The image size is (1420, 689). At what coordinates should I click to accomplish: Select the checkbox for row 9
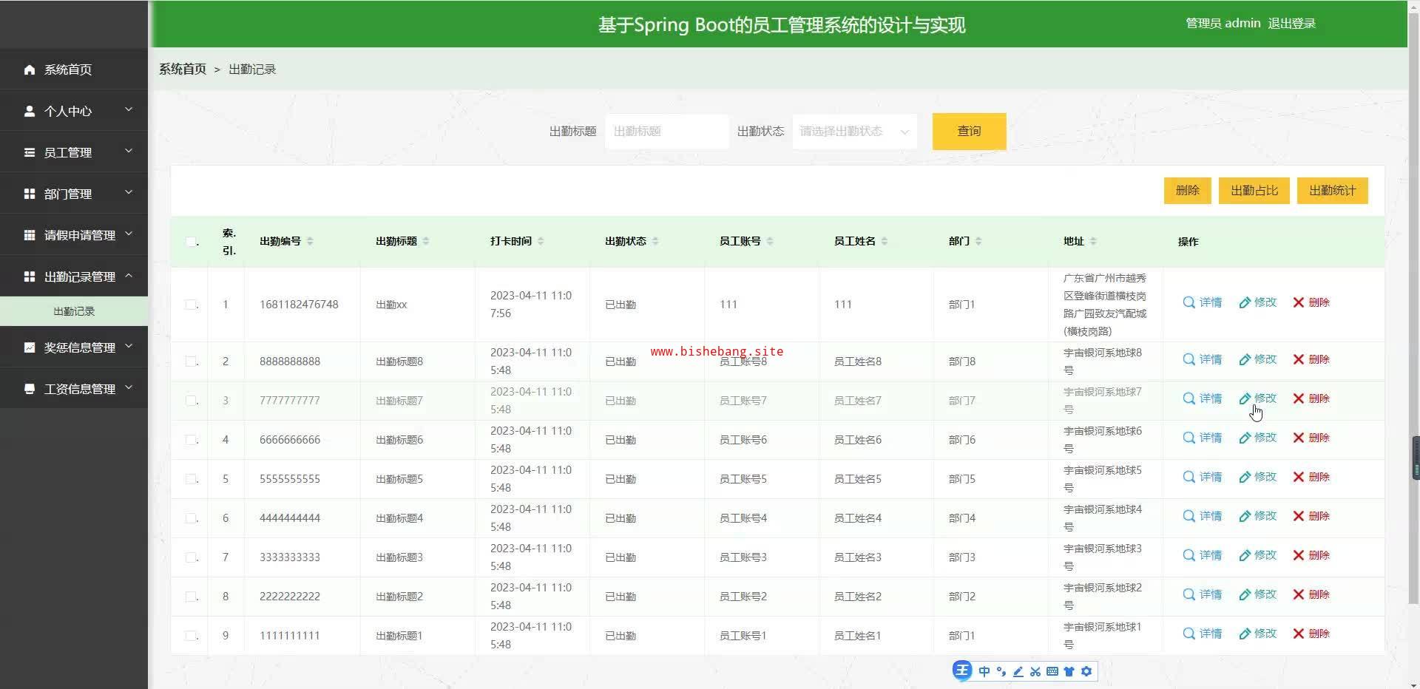click(x=191, y=636)
